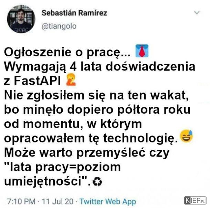Click the 'Może warto przemyśleć czy' line
Viewport: 210px width, 208px height.
[x=87, y=153]
